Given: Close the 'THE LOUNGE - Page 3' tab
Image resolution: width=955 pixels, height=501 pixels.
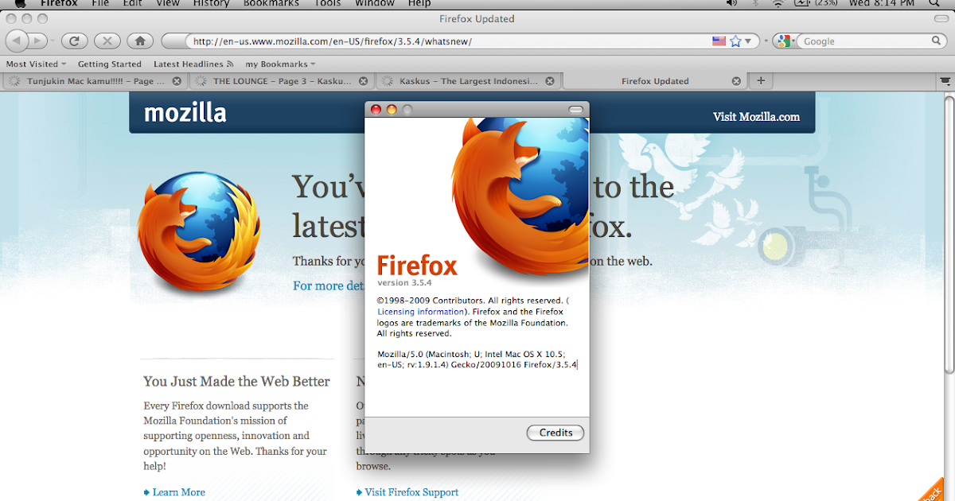Looking at the screenshot, I should [363, 81].
